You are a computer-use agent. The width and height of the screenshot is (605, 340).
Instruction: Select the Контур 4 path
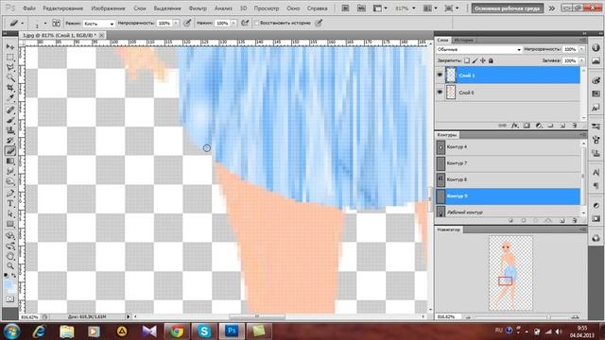pos(509,147)
